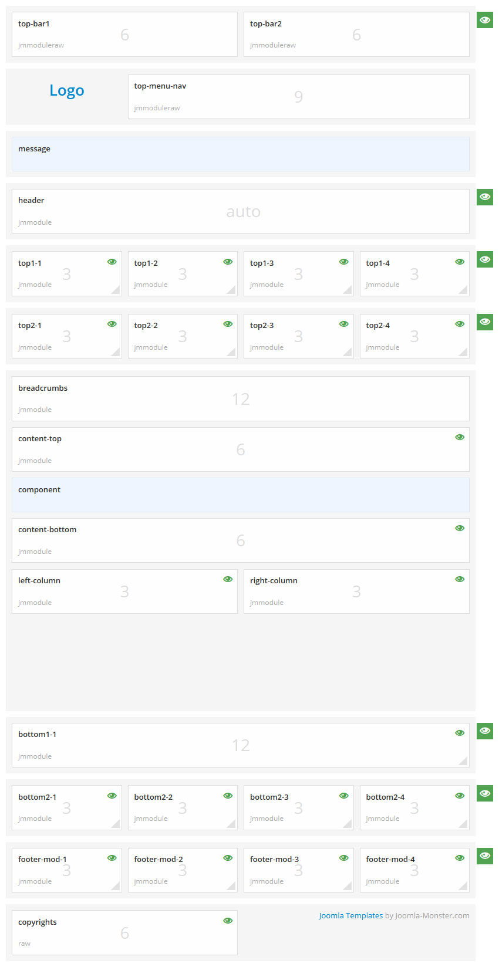Select the breadcrumbs module position
Screen dimensions: 499x967
point(240,398)
